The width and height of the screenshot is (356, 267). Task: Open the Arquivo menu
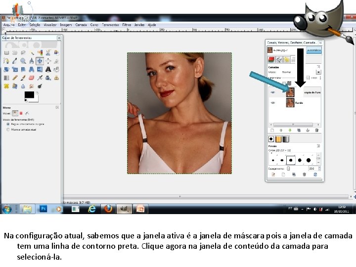(x=9, y=25)
